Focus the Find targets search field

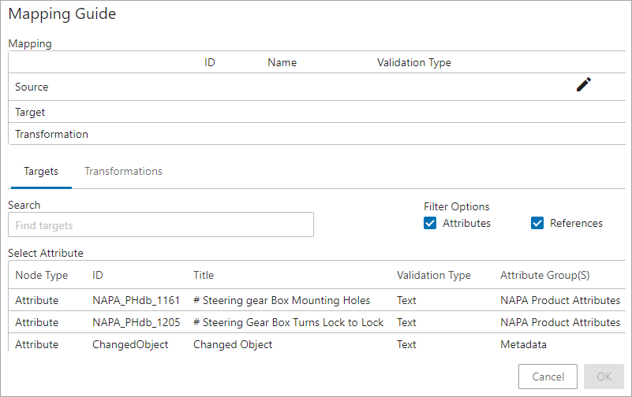[161, 224]
